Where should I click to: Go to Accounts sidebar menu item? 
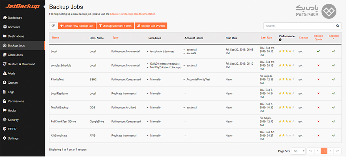22,27
